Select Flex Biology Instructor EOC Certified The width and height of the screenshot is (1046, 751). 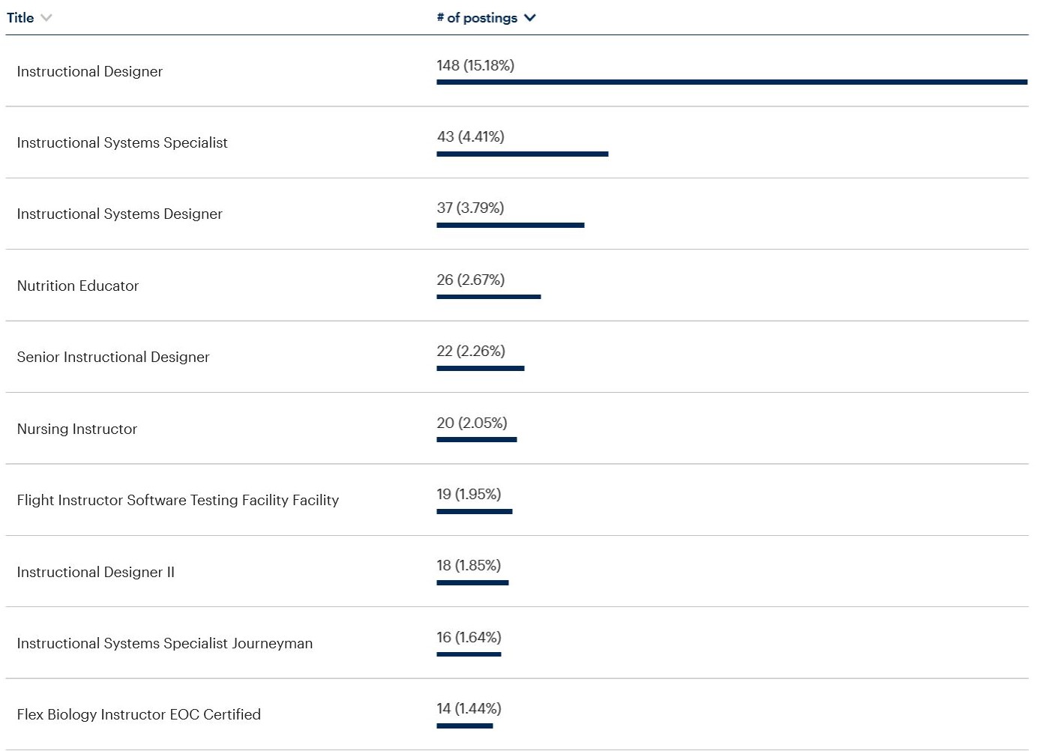[139, 714]
